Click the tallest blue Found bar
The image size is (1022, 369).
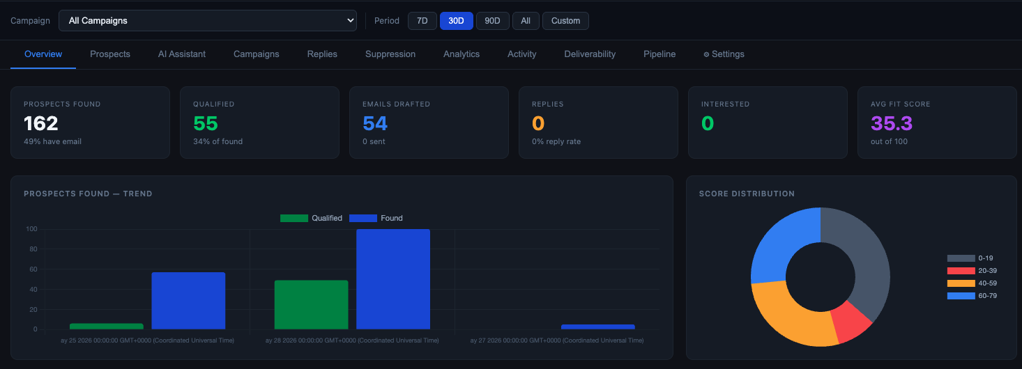pos(393,279)
